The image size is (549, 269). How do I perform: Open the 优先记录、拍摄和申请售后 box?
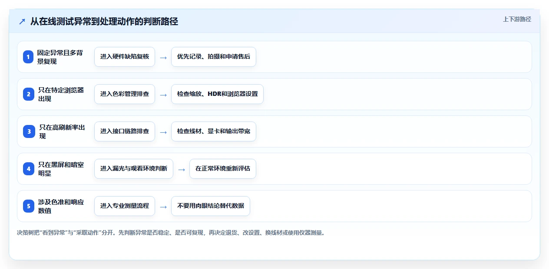214,57
